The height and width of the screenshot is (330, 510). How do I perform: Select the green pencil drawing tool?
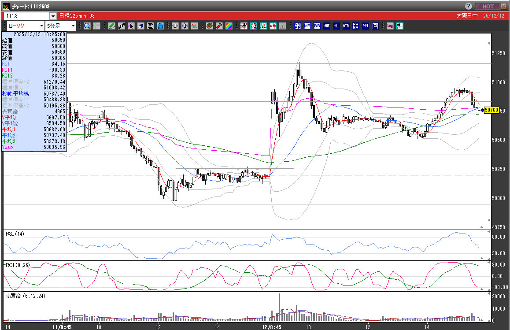click(112, 26)
